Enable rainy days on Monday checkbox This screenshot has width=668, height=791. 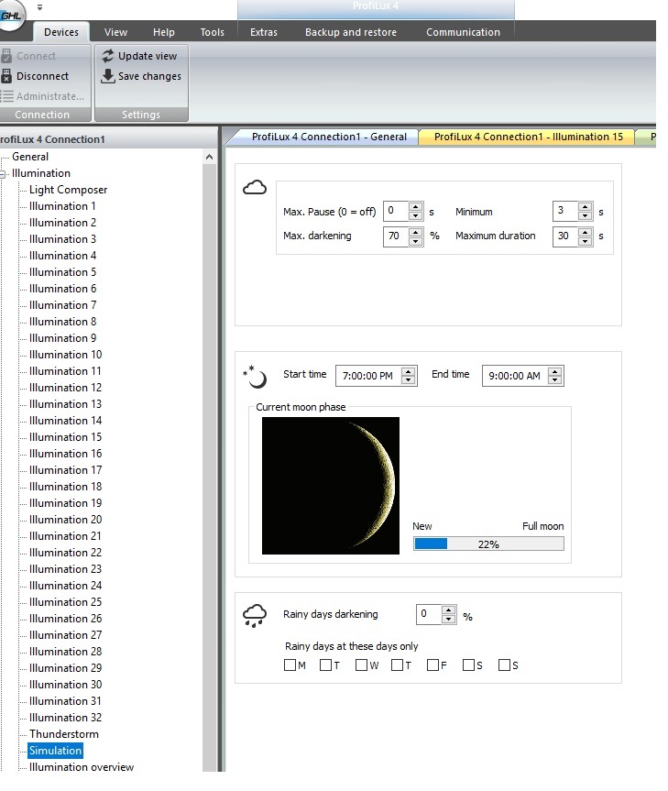pos(290,665)
